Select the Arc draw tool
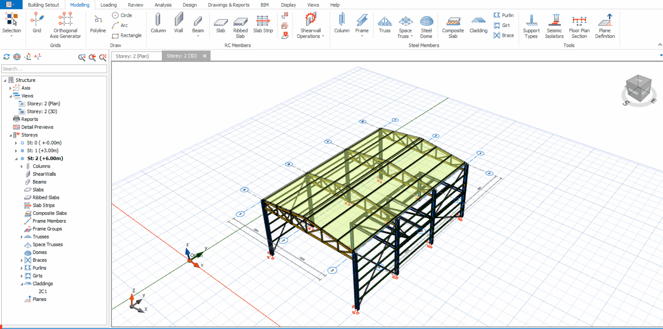 click(x=120, y=25)
